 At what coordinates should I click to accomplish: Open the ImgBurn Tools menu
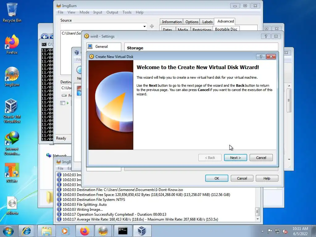(127, 12)
